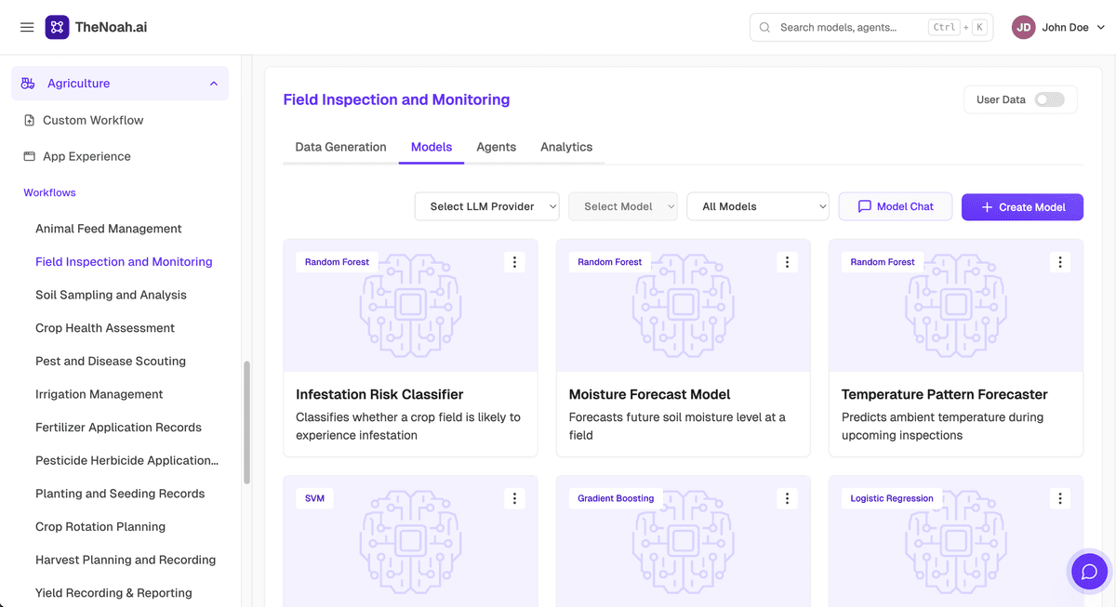Screen dimensions: 1116x607
Task: Expand the Select LLM Provider dropdown
Action: pyautogui.click(x=486, y=206)
